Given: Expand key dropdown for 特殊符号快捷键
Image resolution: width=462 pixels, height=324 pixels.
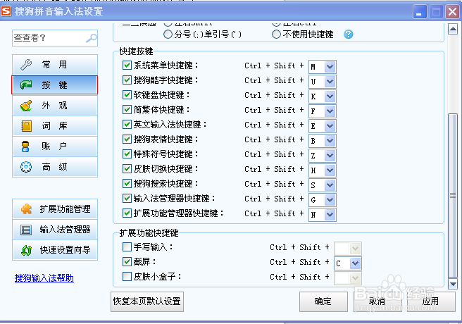Looking at the screenshot, I should (330, 156).
